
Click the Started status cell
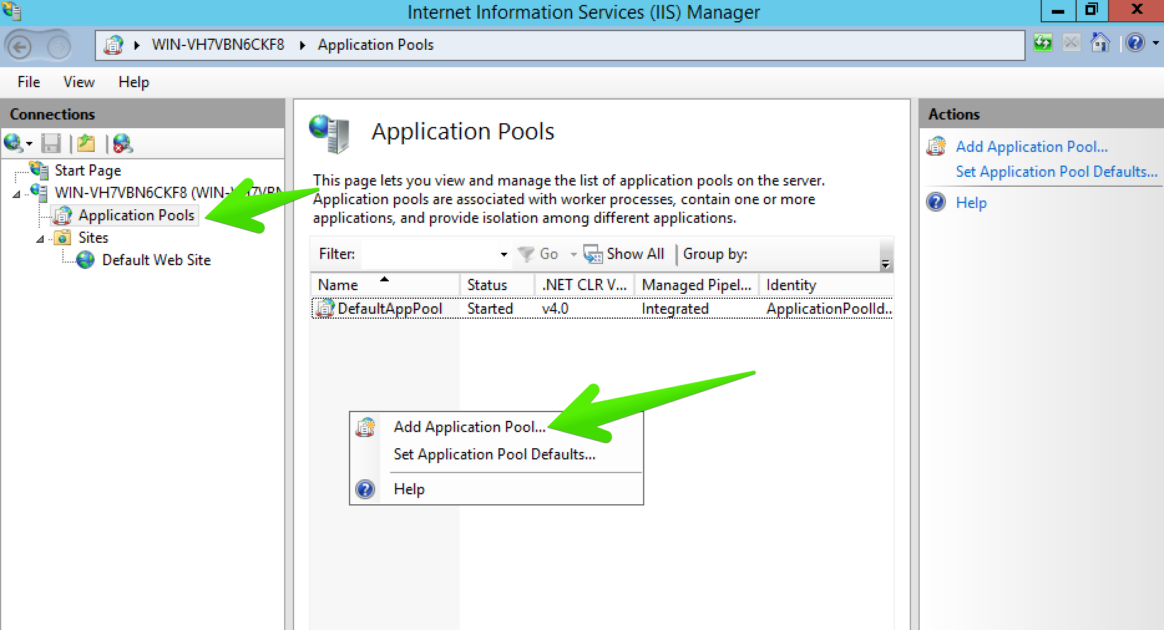coord(490,309)
